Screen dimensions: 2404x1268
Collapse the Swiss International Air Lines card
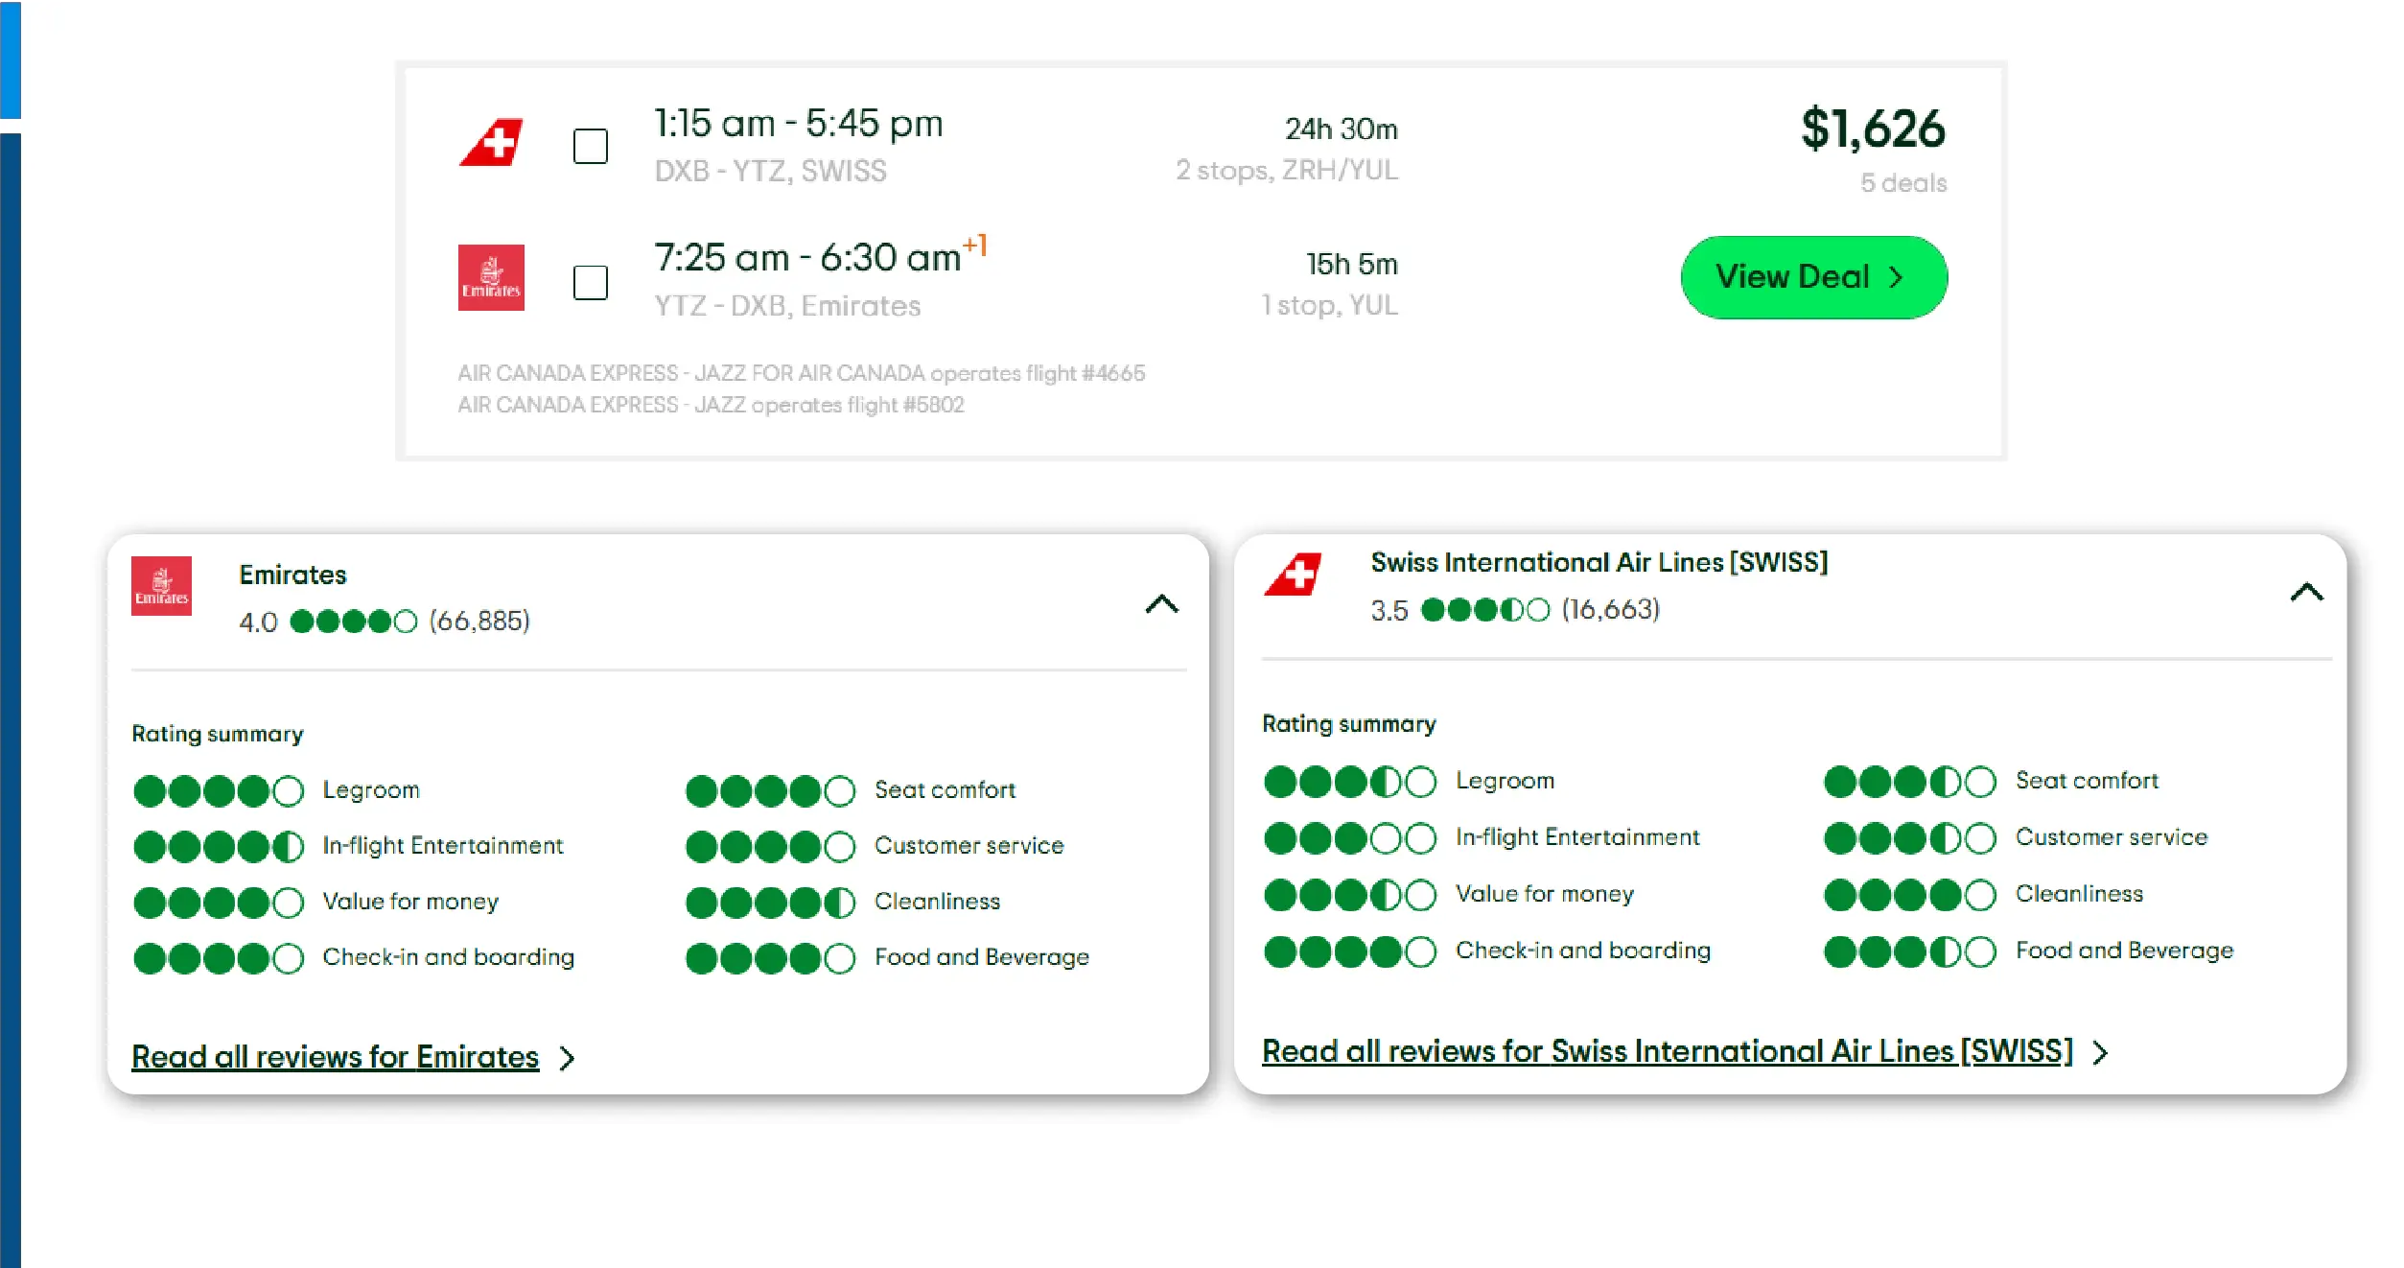click(x=2306, y=592)
